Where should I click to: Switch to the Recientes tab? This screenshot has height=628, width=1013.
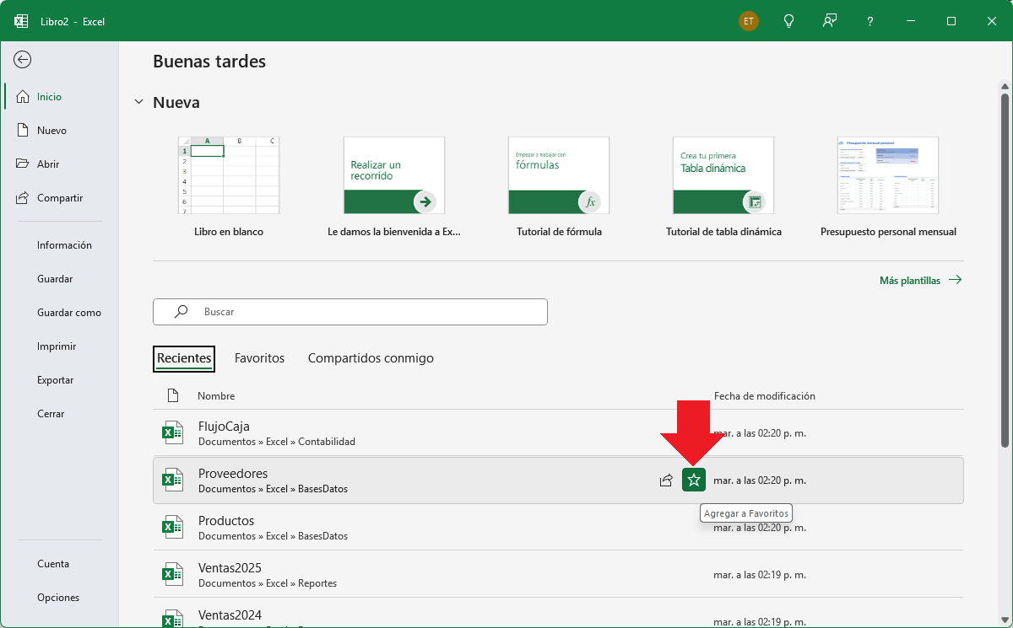(x=184, y=358)
